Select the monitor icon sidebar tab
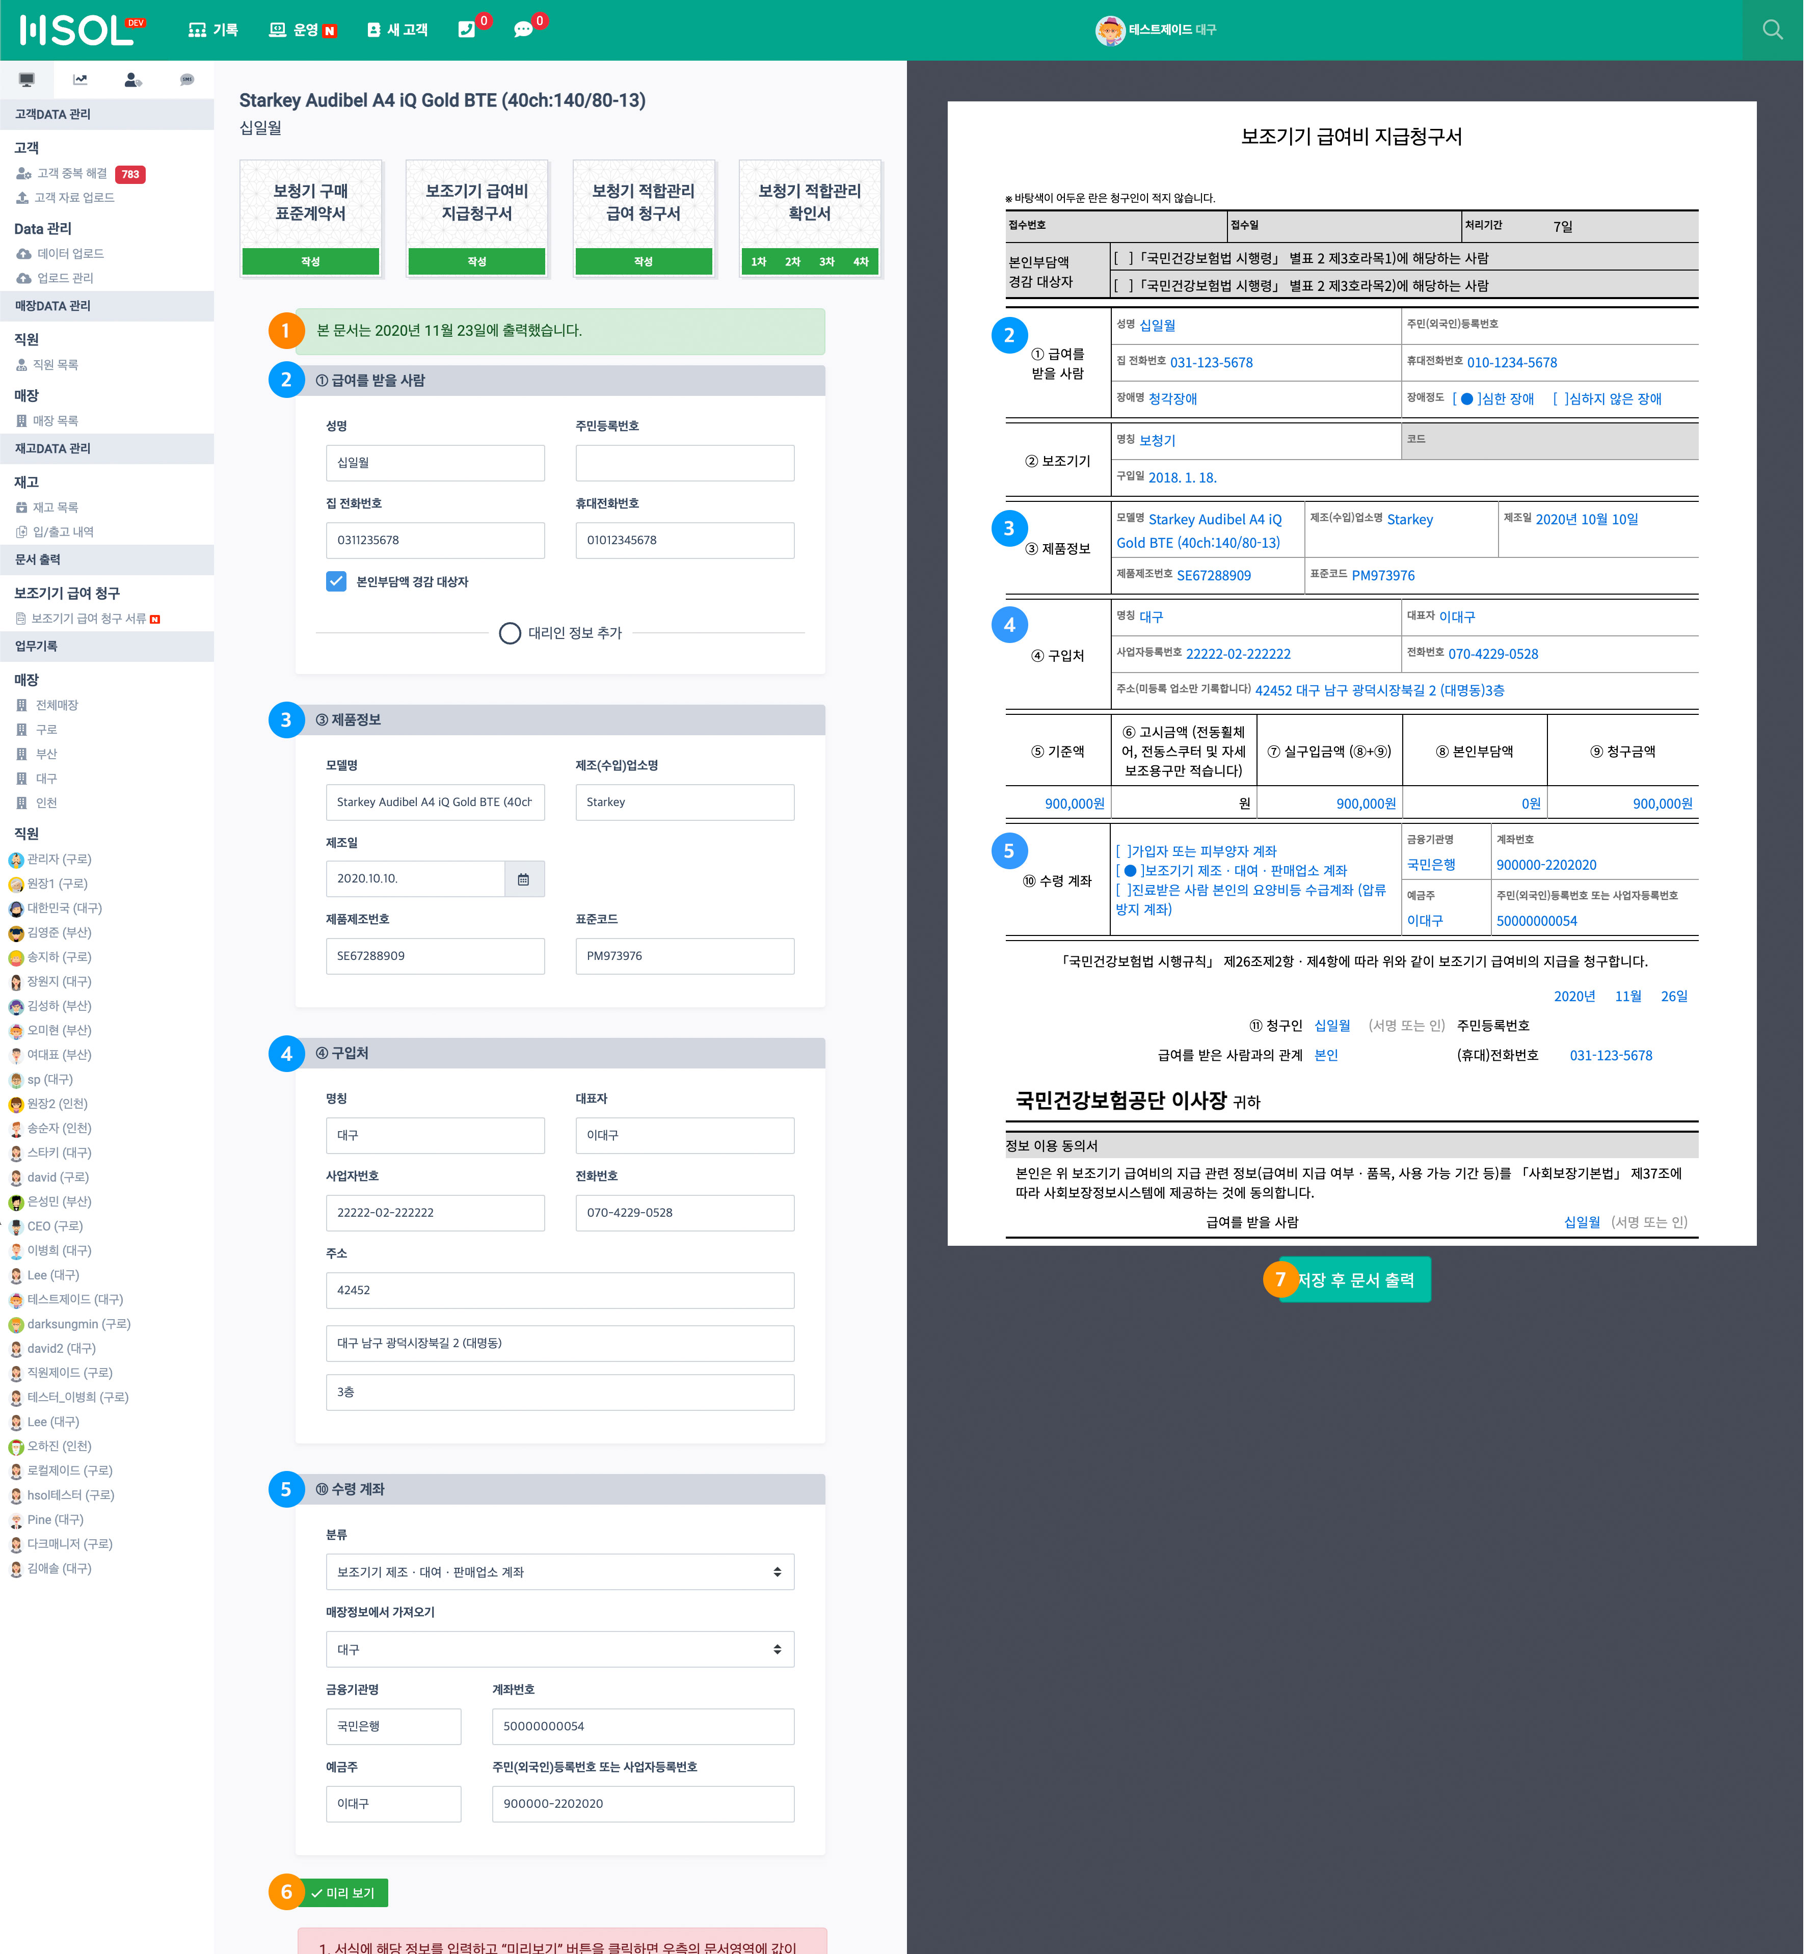This screenshot has height=1954, width=1818. (26, 79)
